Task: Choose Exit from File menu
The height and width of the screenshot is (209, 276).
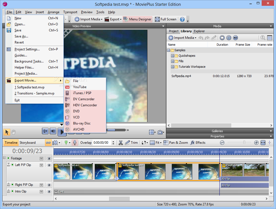Action: pos(34,100)
